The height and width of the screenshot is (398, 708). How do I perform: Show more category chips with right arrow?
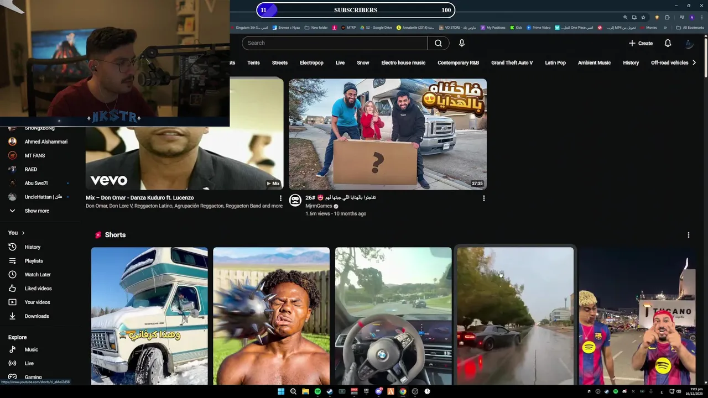tap(695, 63)
